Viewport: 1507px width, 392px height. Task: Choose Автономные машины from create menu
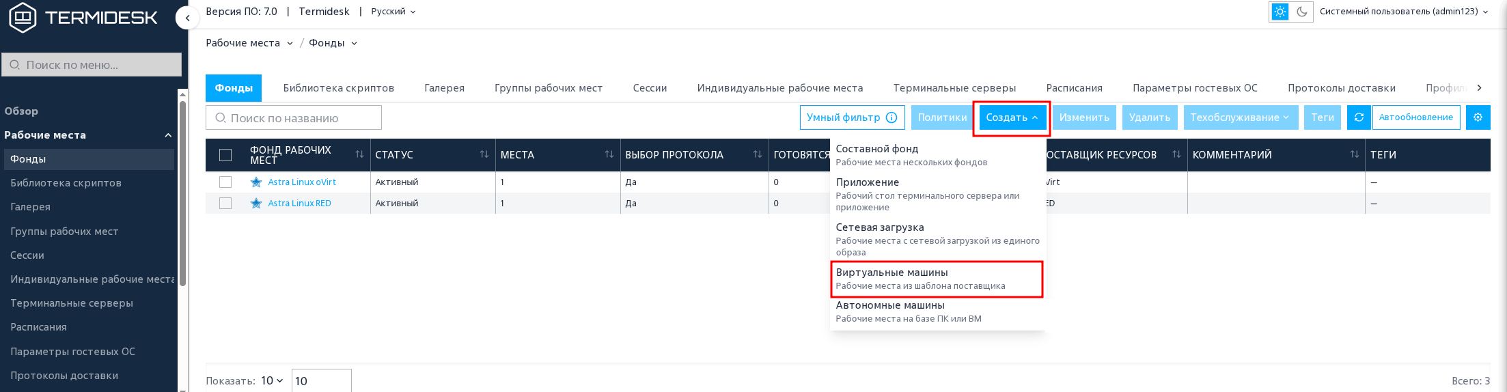(937, 311)
